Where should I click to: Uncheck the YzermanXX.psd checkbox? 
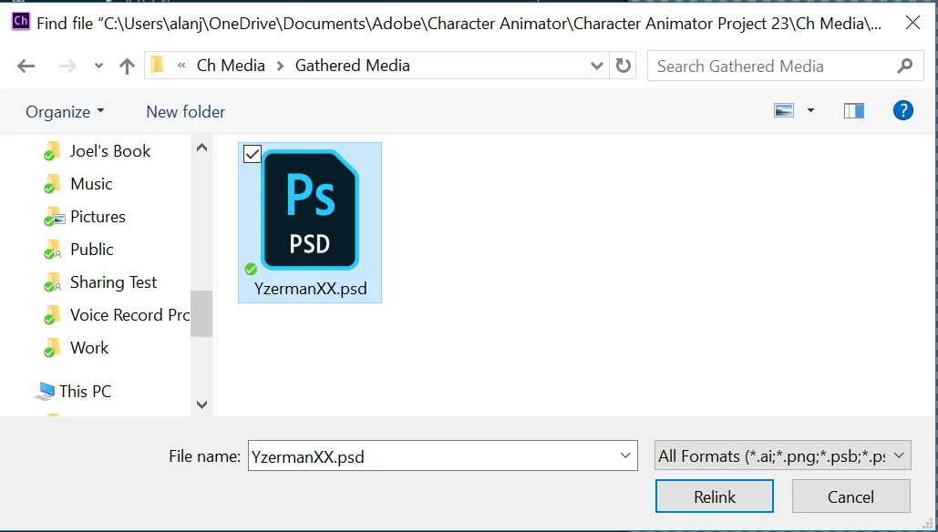[252, 154]
